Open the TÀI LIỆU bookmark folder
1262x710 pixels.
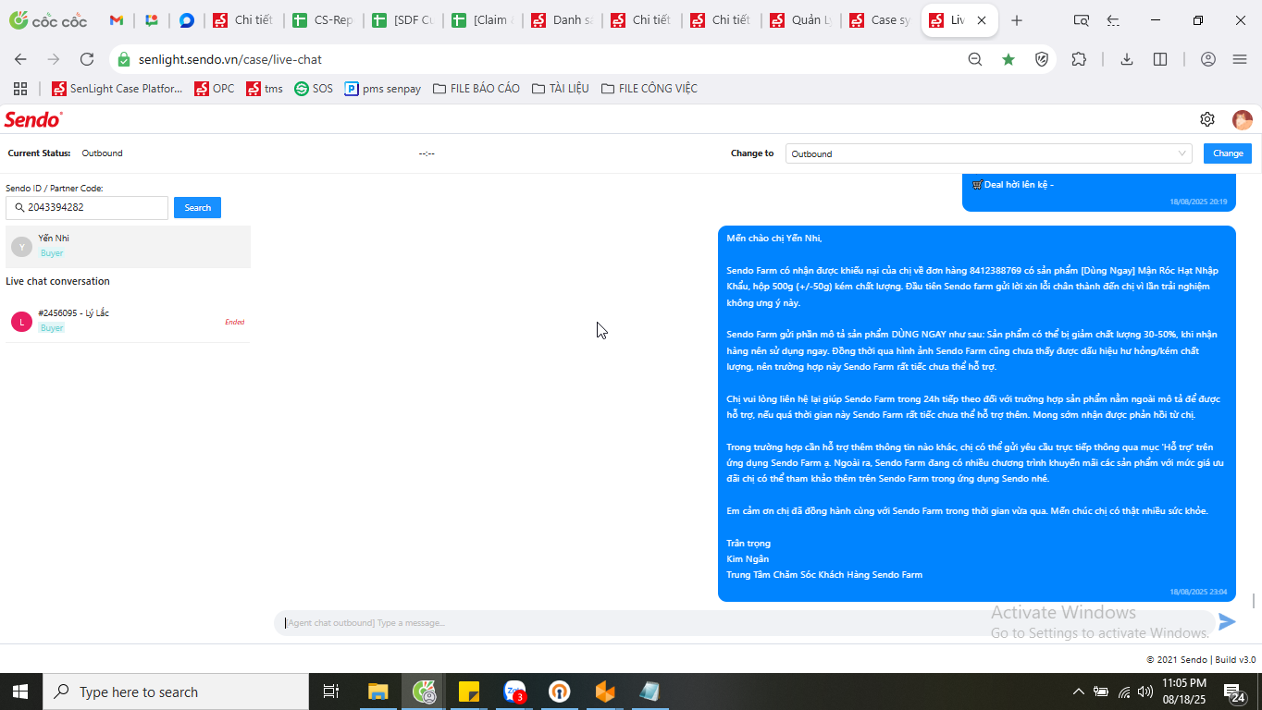pyautogui.click(x=561, y=89)
